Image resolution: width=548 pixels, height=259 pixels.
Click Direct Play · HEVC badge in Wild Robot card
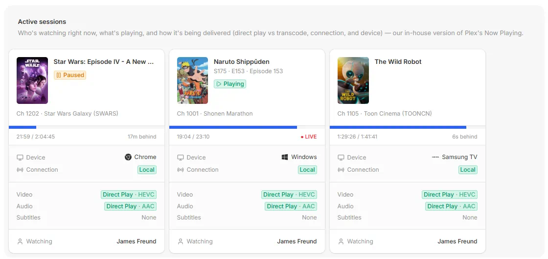(450, 195)
